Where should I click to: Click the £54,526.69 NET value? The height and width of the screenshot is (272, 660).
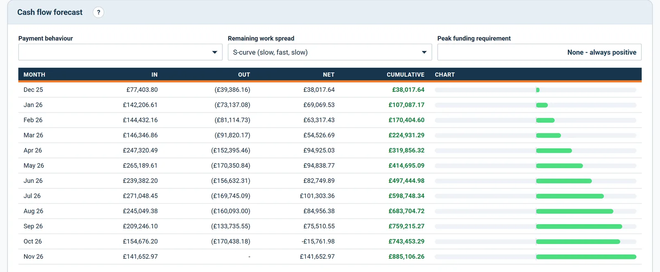coord(319,135)
